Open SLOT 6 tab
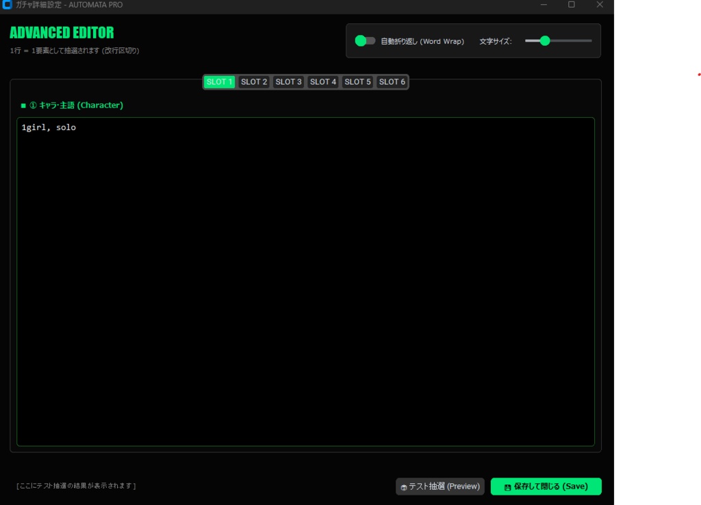Viewport: 701px width, 505px height. pos(392,82)
